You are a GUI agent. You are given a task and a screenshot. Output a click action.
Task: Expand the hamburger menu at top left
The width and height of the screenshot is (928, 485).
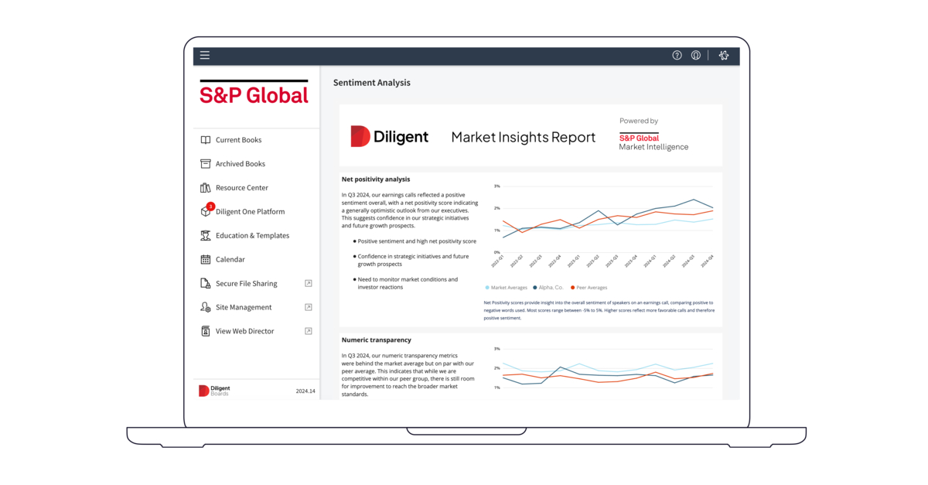204,55
